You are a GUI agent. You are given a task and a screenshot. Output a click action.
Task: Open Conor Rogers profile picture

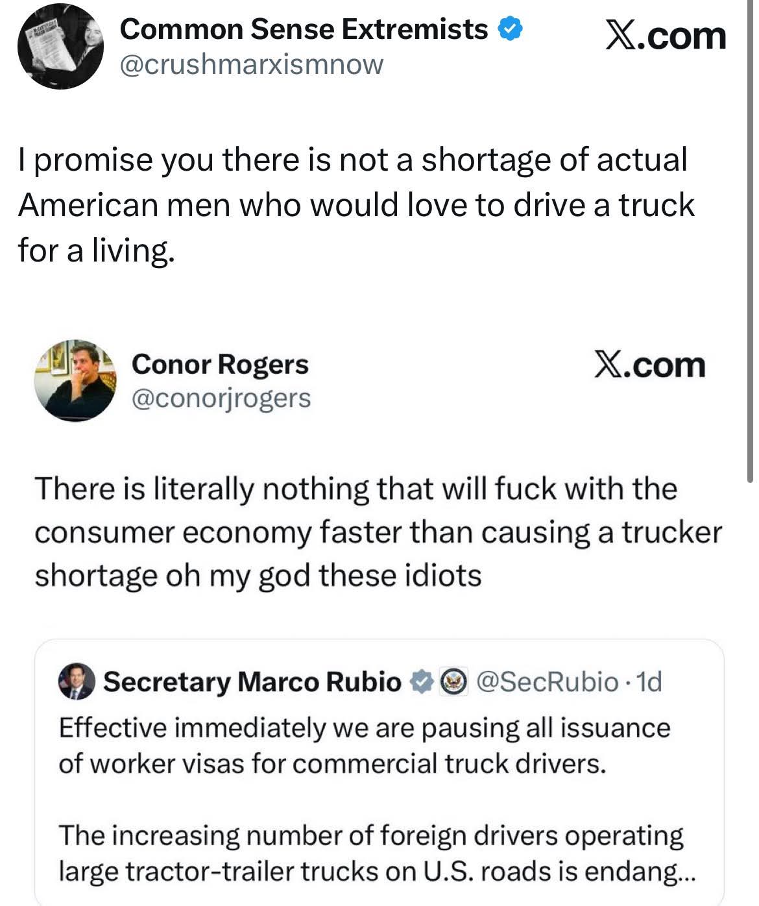75,380
